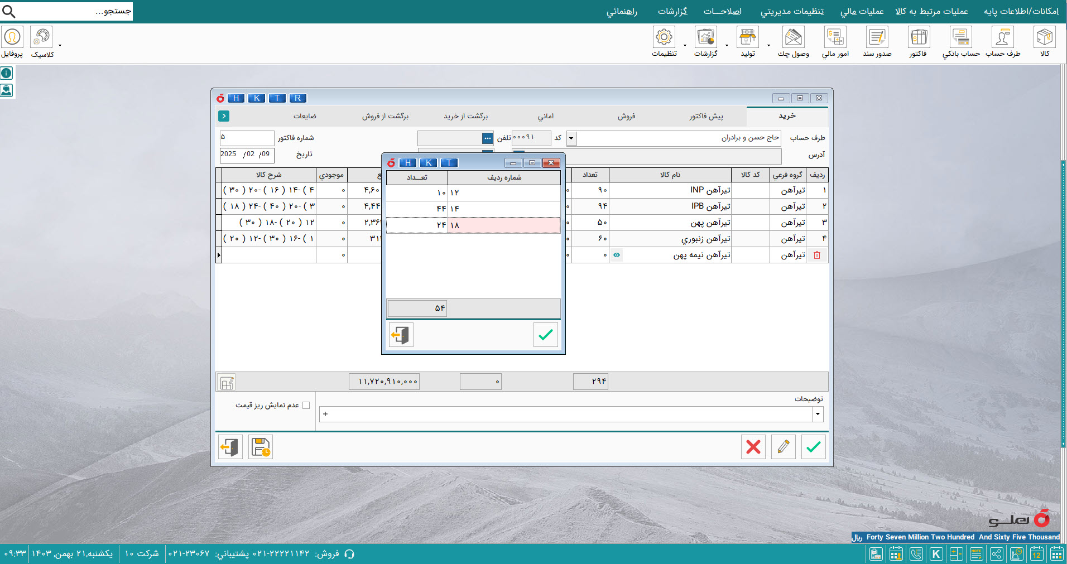Open the status bar calendar with person icon
The image size is (1067, 564).
click(896, 554)
